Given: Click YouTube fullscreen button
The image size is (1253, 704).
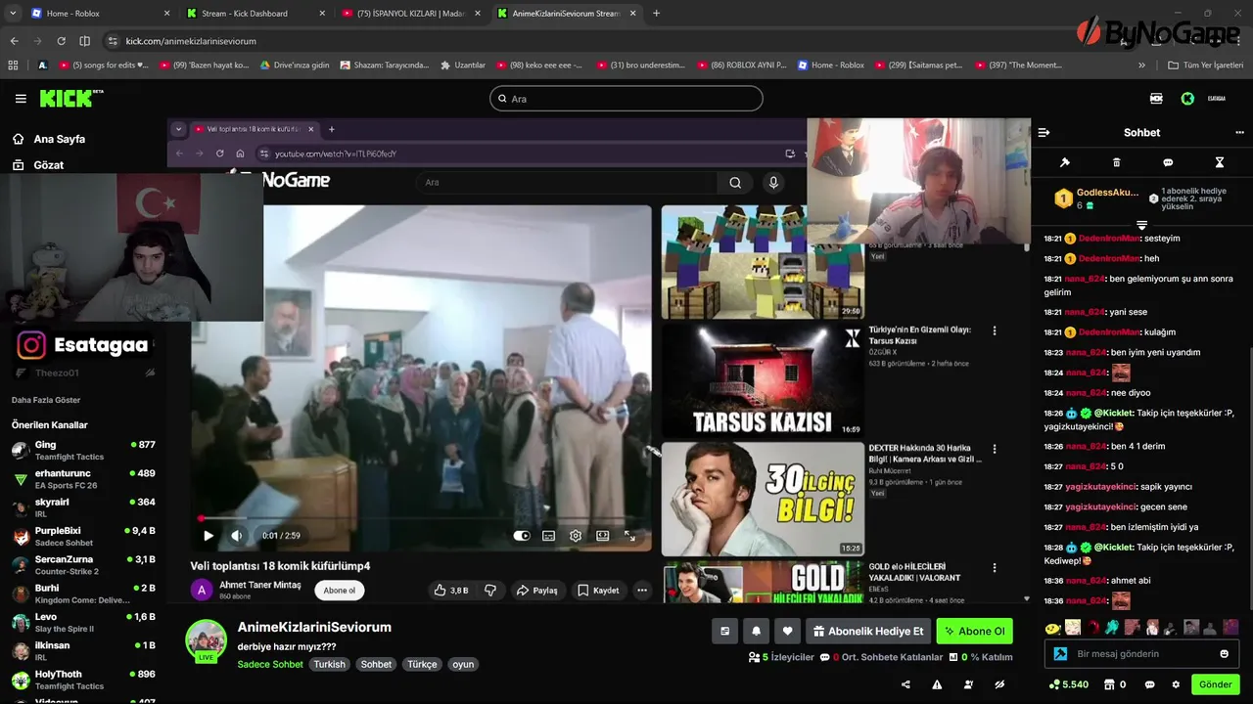Looking at the screenshot, I should (629, 536).
